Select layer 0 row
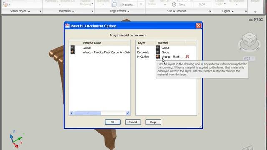Viewport: 267px width, 150px height. [166, 48]
